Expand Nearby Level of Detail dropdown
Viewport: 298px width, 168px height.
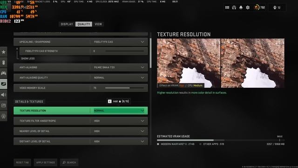(x=81, y=131)
